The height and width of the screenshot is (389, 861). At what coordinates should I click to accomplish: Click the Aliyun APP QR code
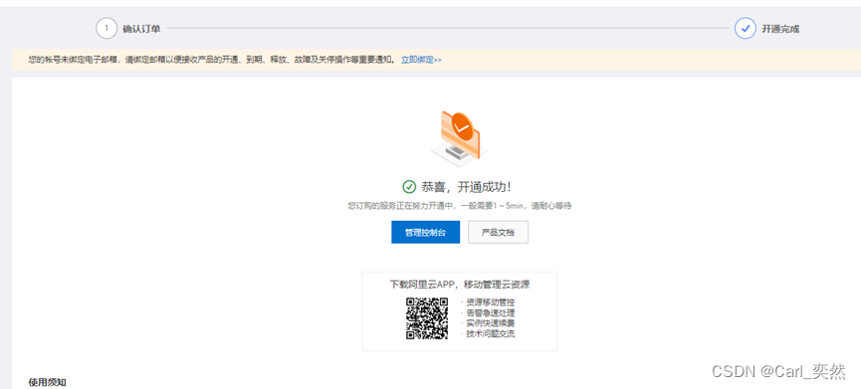(x=427, y=317)
